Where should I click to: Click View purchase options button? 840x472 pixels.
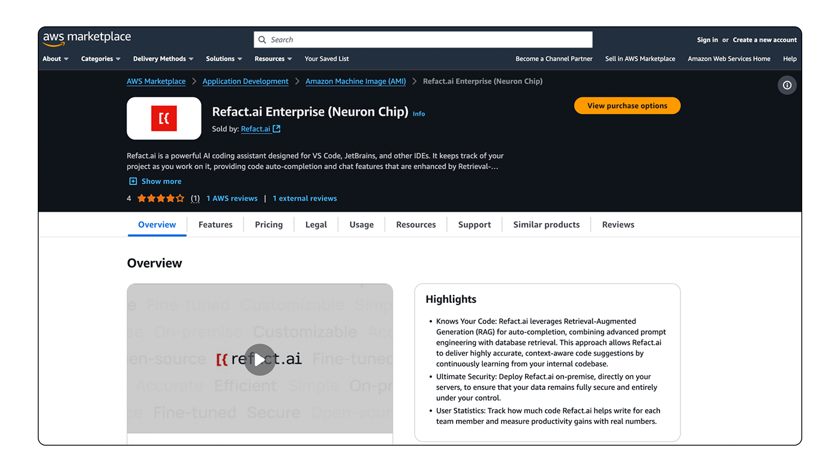[x=627, y=106]
